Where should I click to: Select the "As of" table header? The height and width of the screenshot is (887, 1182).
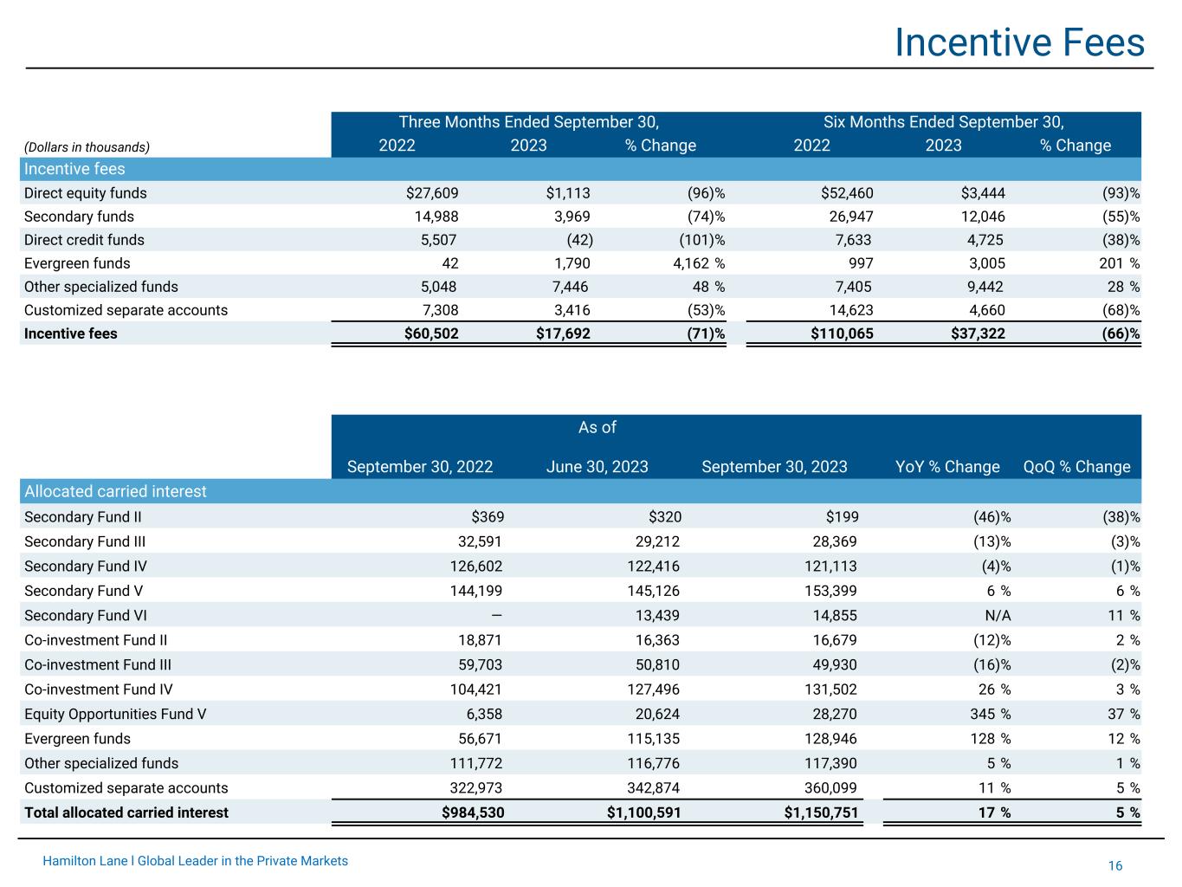(x=597, y=427)
